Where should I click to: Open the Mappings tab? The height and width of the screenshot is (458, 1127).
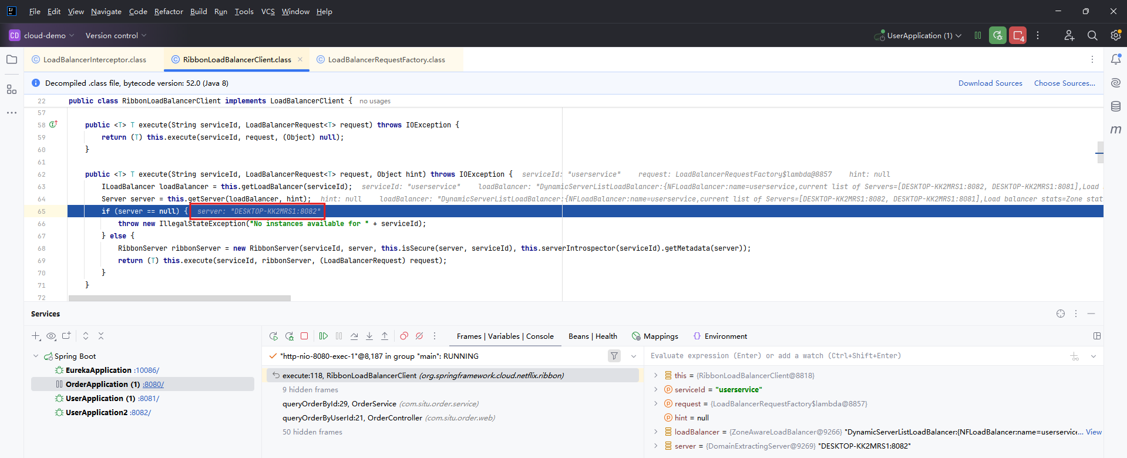[655, 336]
